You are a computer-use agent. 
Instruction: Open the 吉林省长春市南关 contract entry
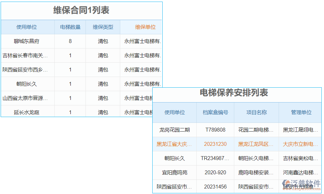click(x=27, y=55)
